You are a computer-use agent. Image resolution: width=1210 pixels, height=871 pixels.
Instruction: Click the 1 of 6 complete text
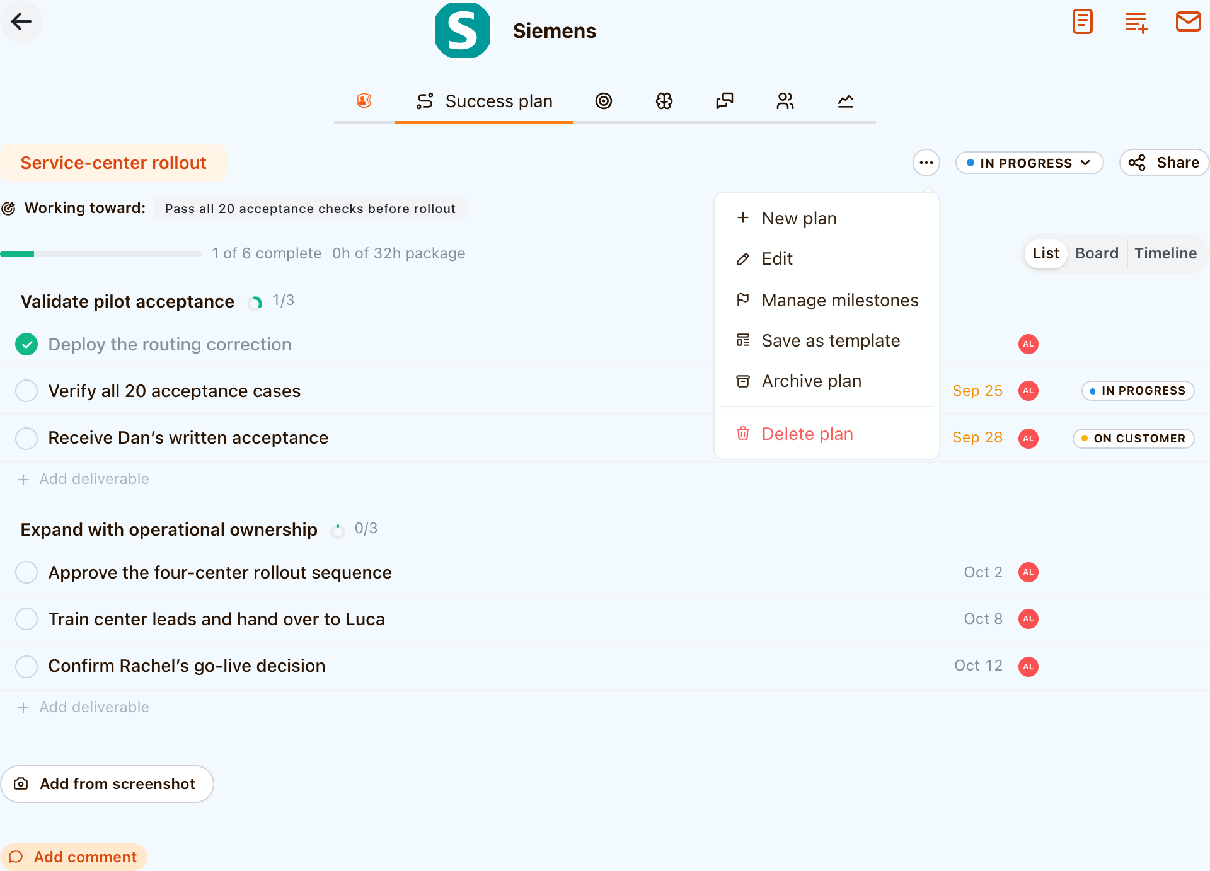pyautogui.click(x=267, y=253)
